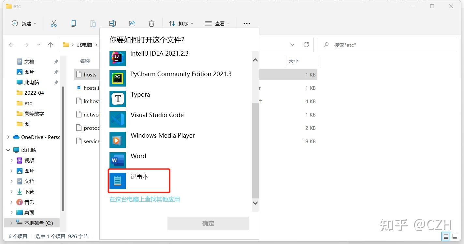The width and height of the screenshot is (464, 244).
Task: Select 4 KB size cell
Action: [x=311, y=101]
